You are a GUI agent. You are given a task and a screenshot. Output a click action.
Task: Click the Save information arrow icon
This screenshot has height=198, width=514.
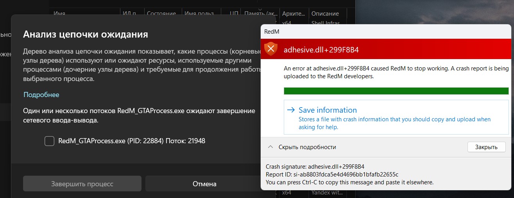click(x=290, y=110)
